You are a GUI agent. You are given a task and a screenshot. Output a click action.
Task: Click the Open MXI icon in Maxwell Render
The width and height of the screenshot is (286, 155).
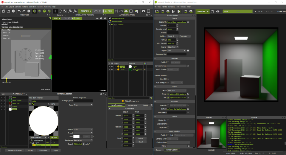[x=162, y=11]
